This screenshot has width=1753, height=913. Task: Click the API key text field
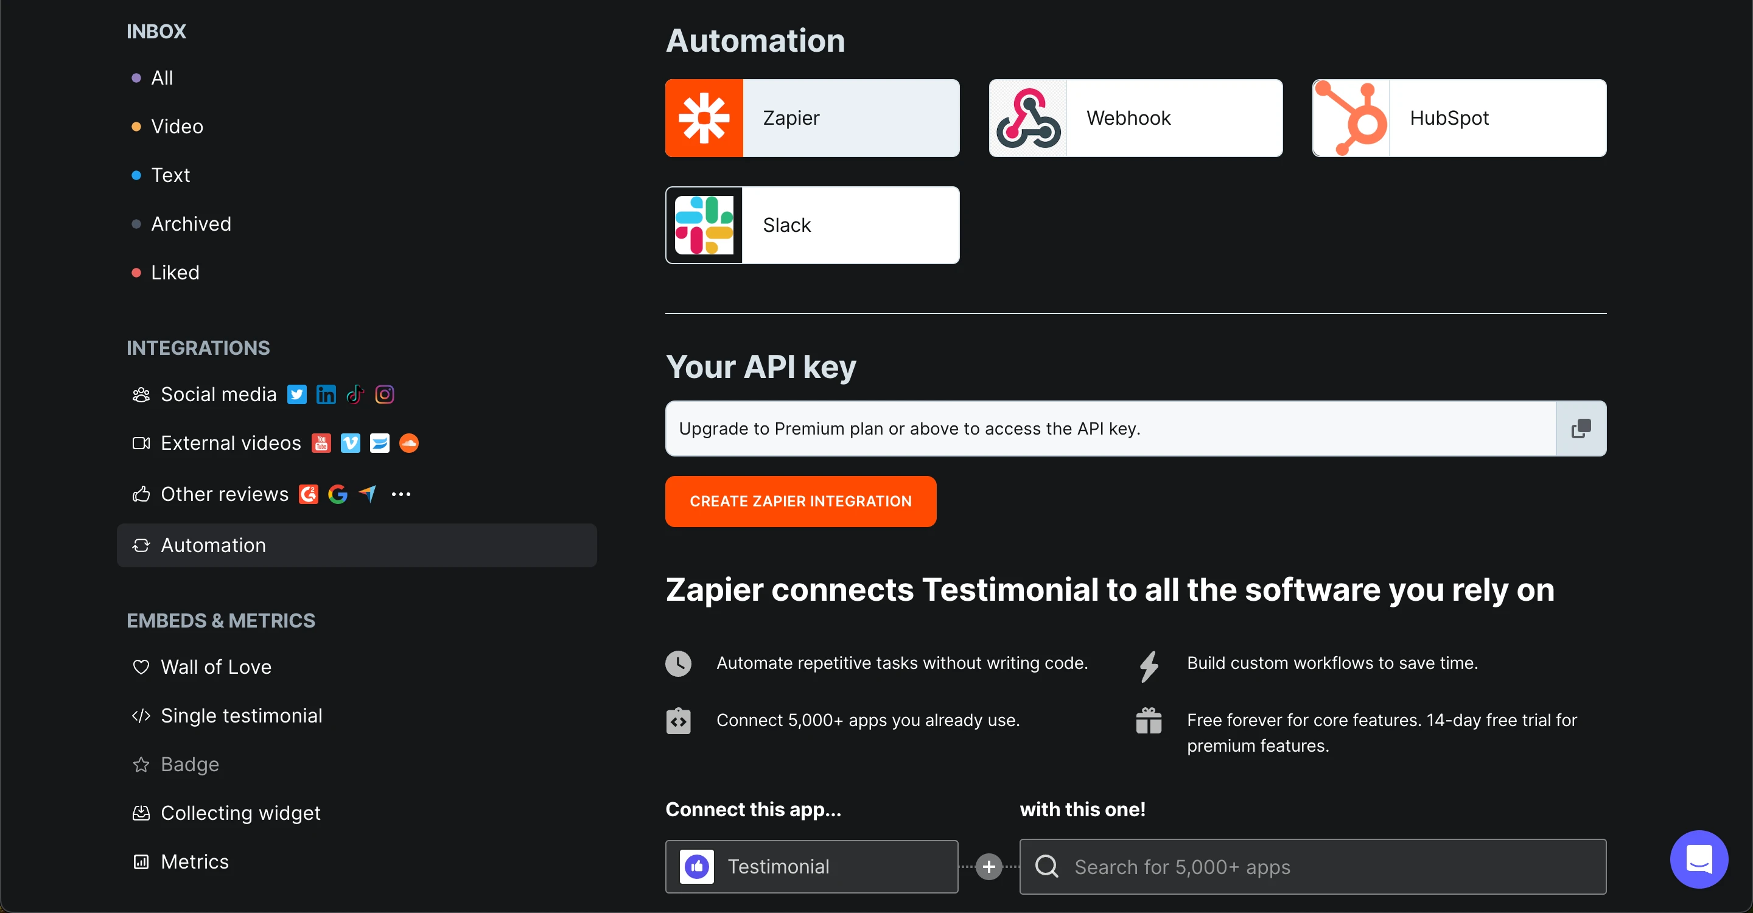pyautogui.click(x=1111, y=429)
